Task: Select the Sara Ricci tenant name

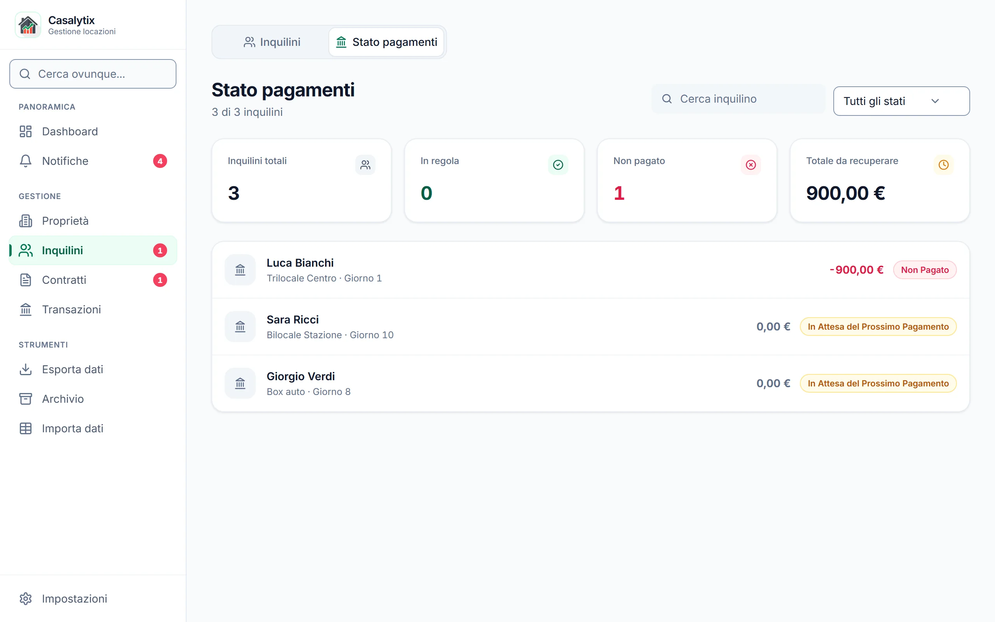Action: coord(292,320)
